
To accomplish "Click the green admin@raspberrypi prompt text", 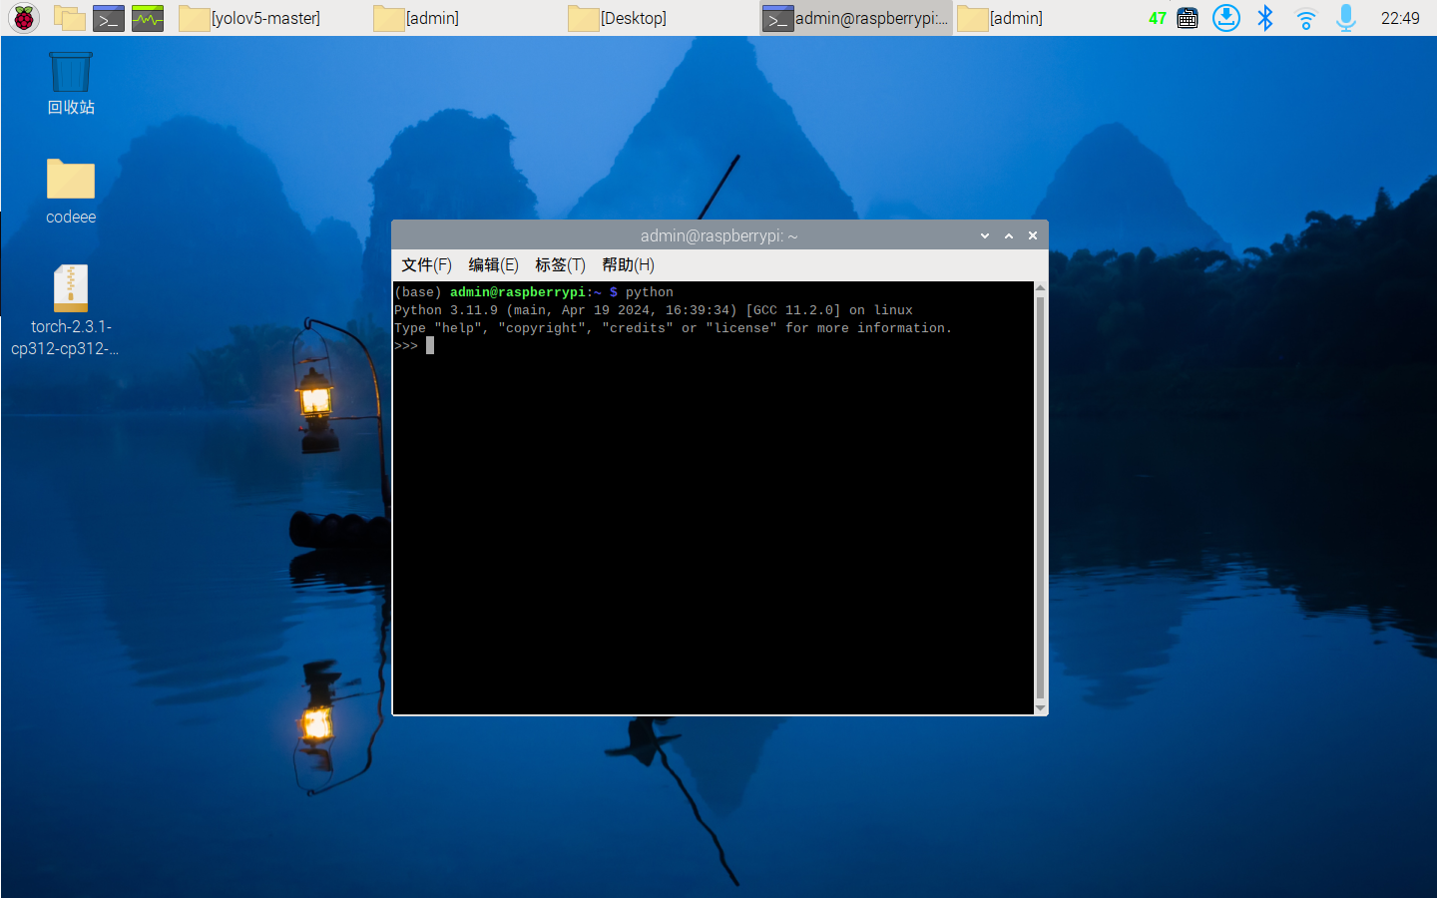I will point(518,292).
